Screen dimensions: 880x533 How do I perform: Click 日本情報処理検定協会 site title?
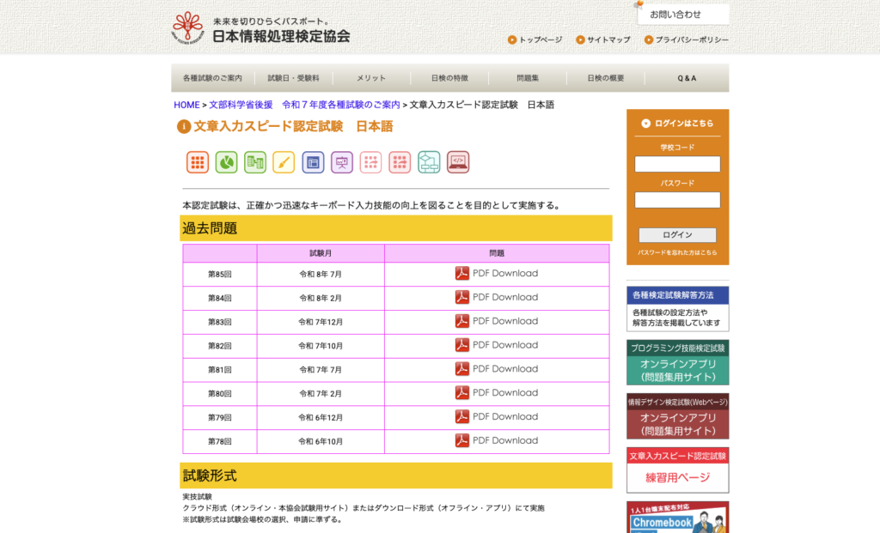(x=281, y=36)
